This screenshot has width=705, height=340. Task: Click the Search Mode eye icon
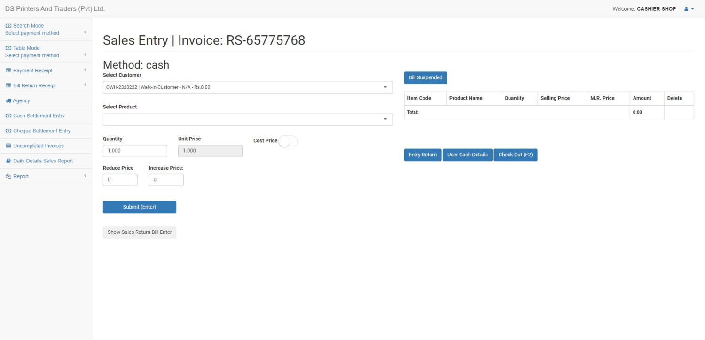coord(7,25)
